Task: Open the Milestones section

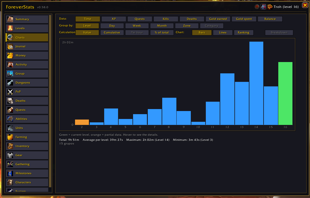Action: point(27,173)
